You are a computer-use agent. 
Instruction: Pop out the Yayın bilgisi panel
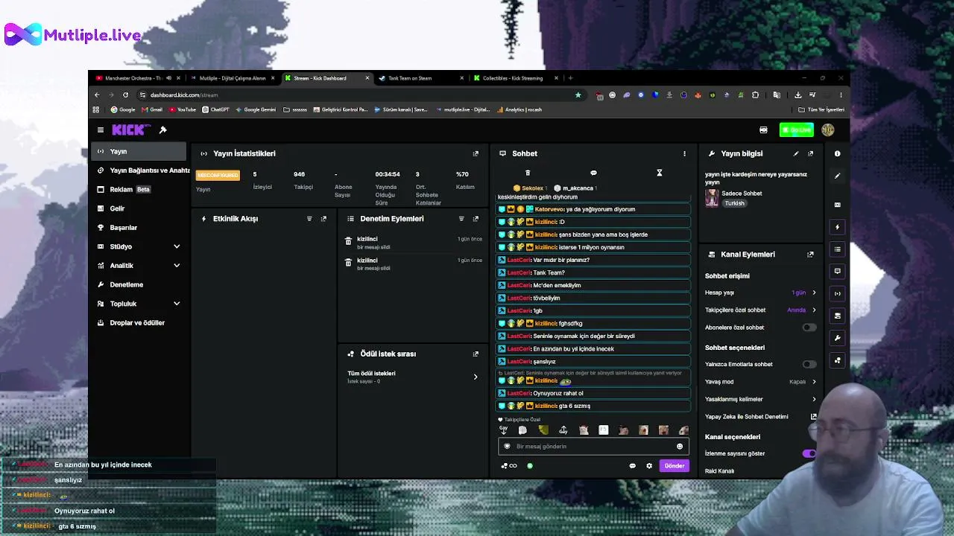coord(810,154)
